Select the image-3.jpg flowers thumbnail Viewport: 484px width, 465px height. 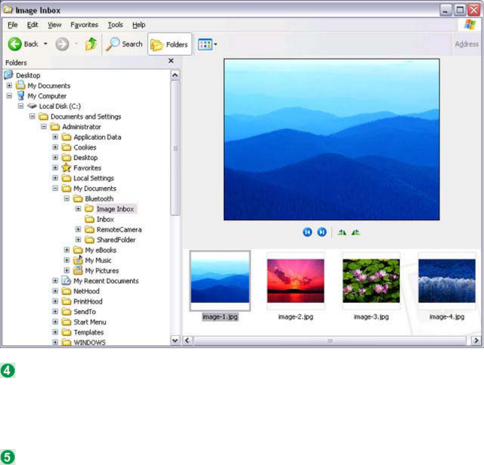371,281
